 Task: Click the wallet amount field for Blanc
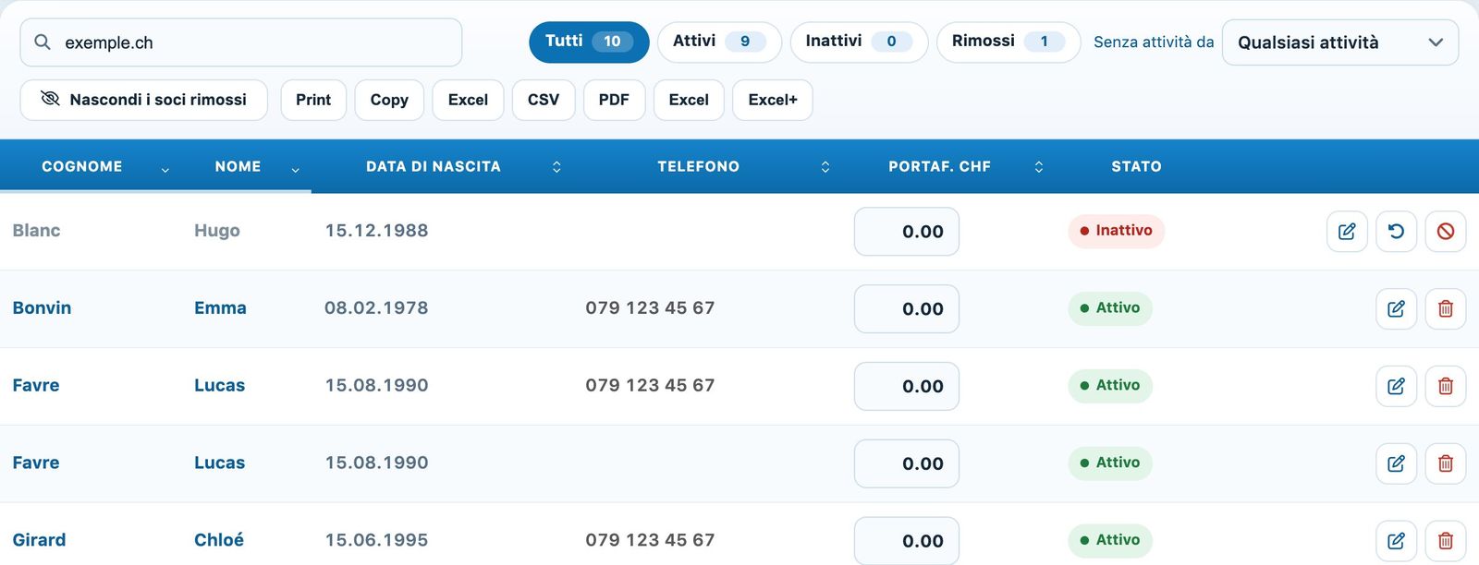click(907, 232)
